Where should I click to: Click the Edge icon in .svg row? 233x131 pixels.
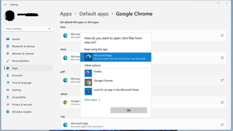coord(65,125)
